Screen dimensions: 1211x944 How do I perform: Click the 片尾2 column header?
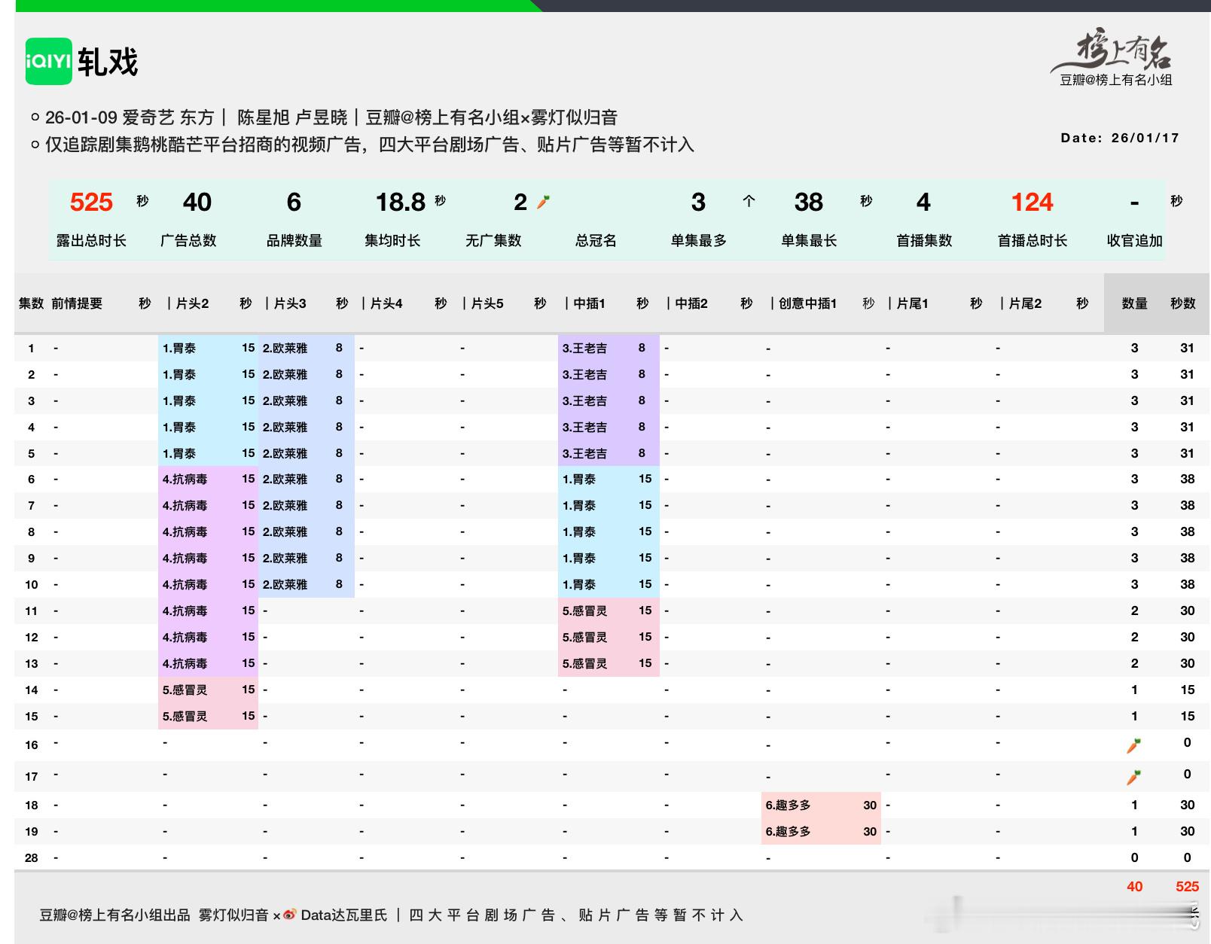[1025, 303]
